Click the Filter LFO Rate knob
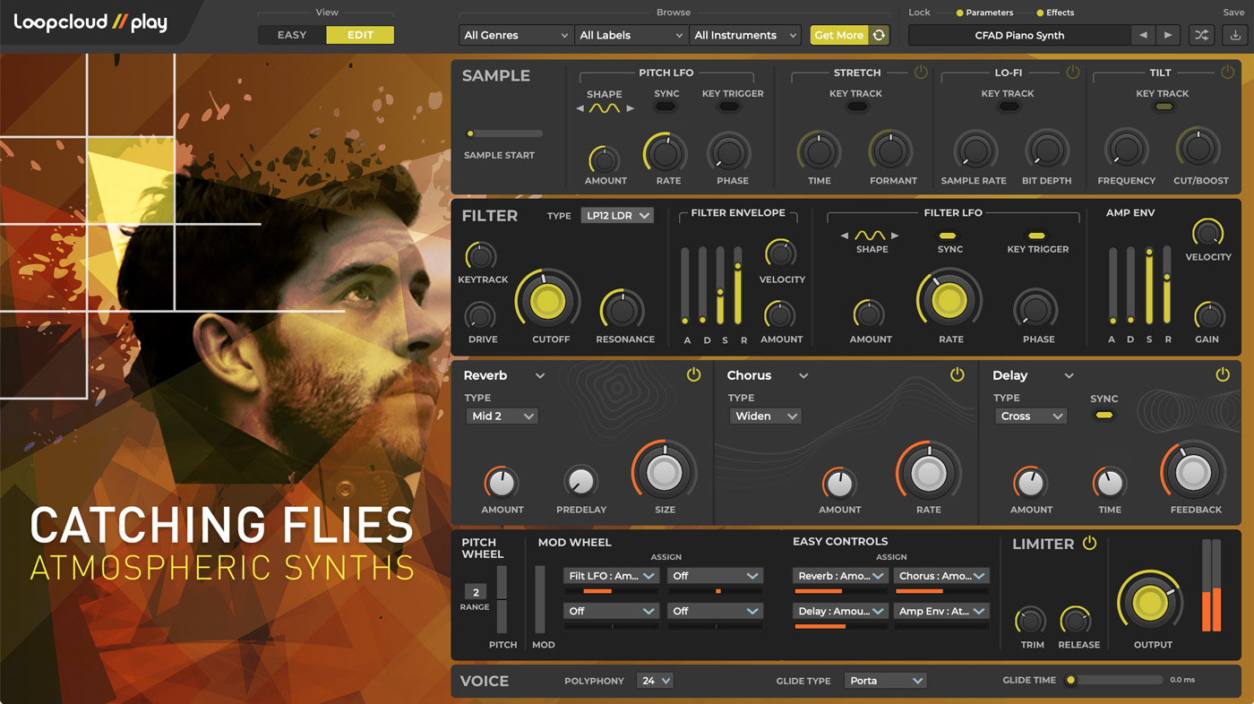This screenshot has height=704, width=1254. (x=949, y=301)
